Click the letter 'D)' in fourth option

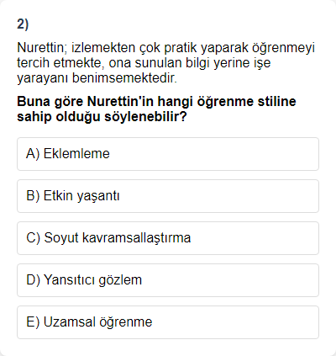tap(34, 280)
